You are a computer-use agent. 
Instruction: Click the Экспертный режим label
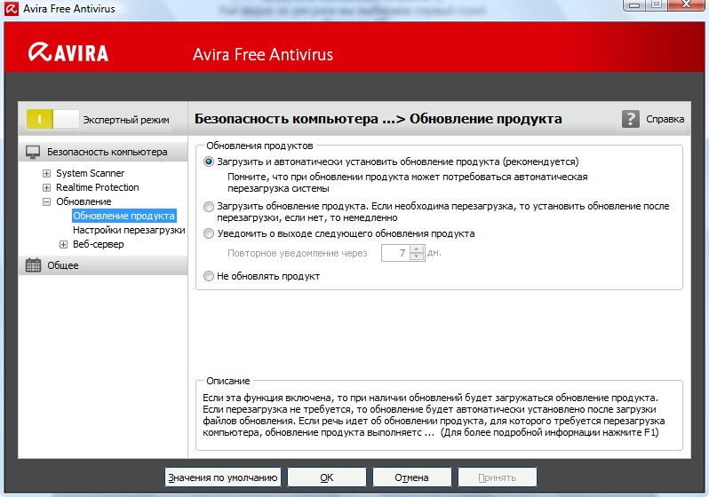[x=126, y=120]
